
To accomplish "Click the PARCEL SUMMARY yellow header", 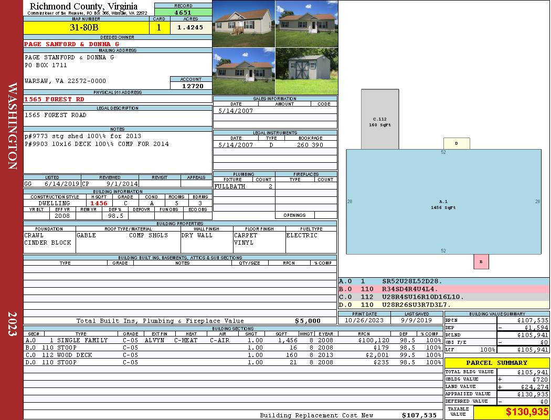I will [497, 363].
